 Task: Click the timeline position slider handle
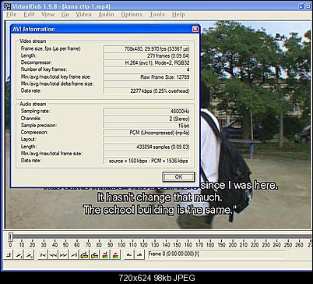(x=10, y=236)
